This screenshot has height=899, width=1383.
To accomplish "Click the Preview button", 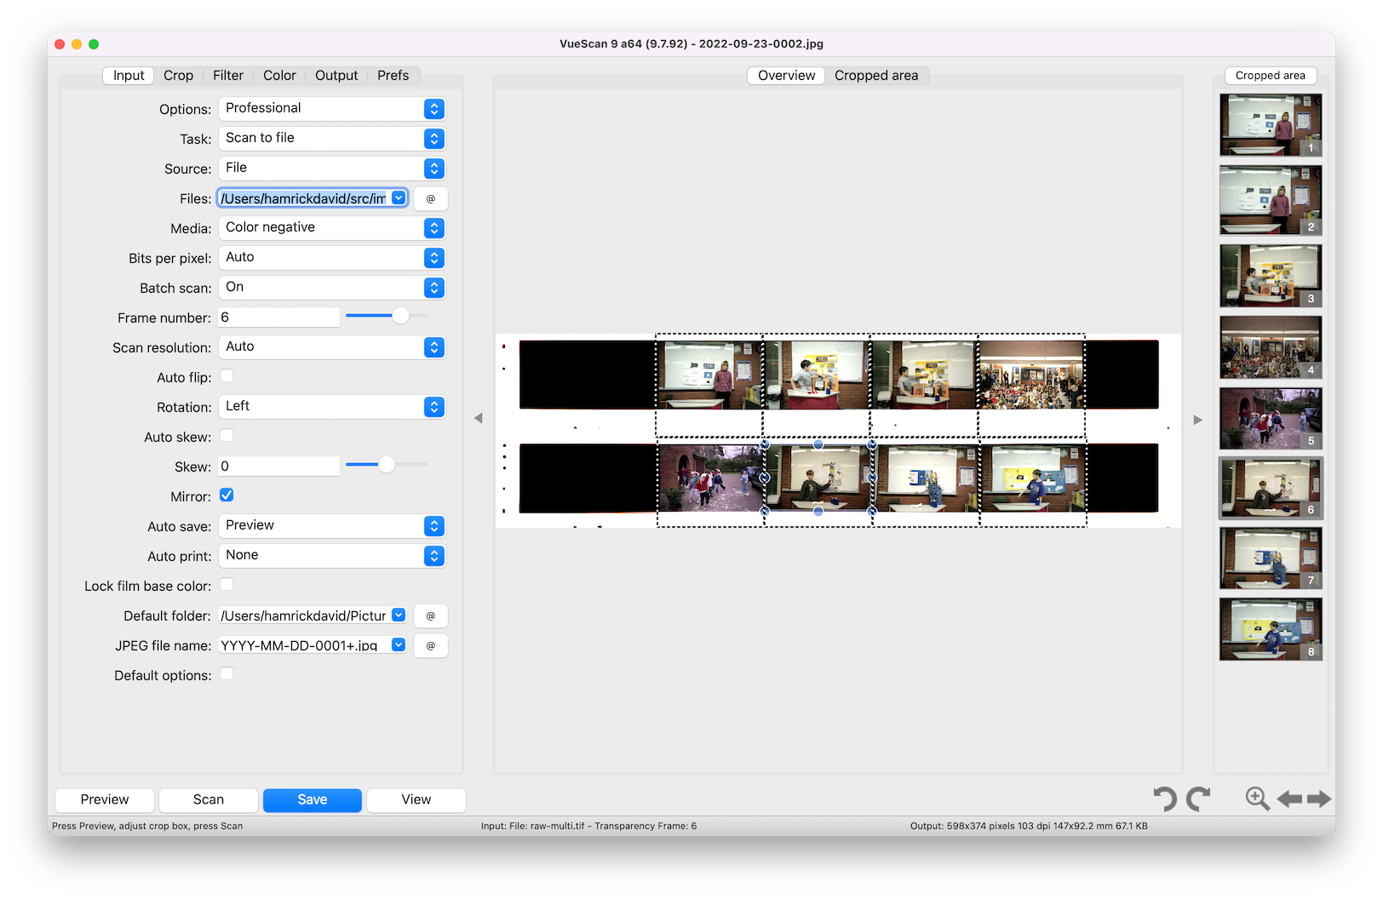I will pyautogui.click(x=104, y=799).
